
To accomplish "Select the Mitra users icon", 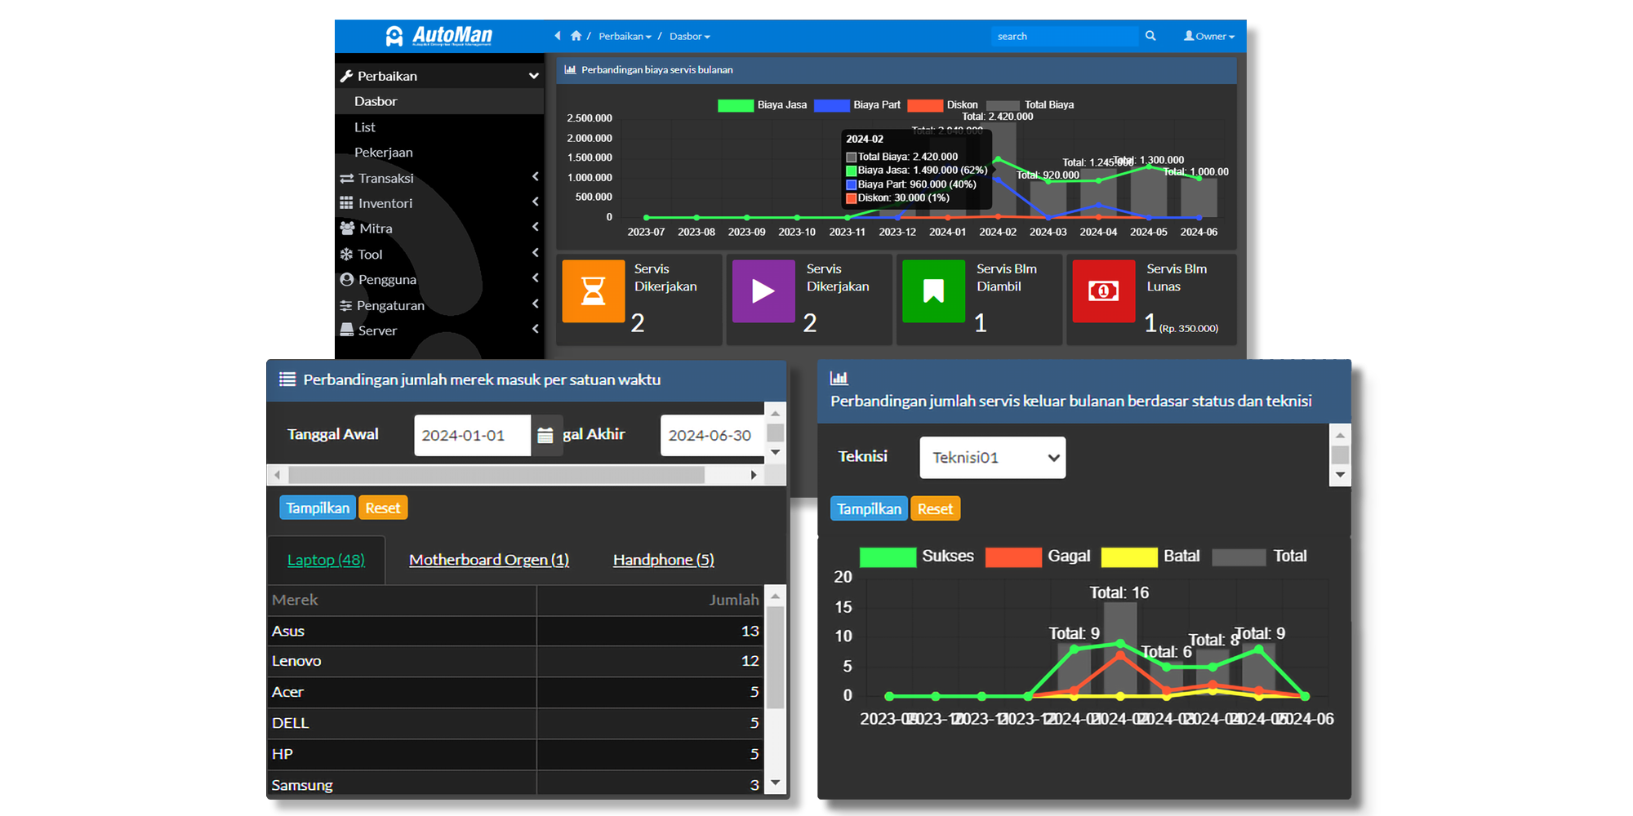I will click(x=346, y=228).
